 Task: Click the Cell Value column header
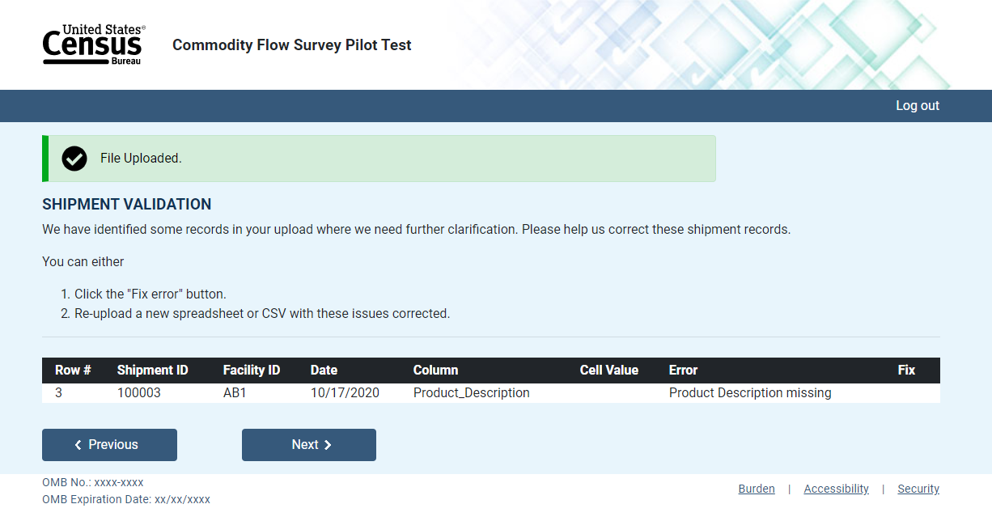click(x=609, y=371)
